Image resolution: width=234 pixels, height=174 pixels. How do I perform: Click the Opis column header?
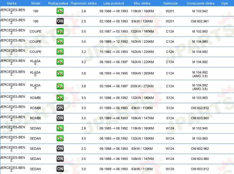point(224,3)
